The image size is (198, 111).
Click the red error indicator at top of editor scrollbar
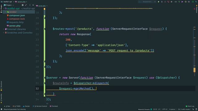click(x=195, y=9)
